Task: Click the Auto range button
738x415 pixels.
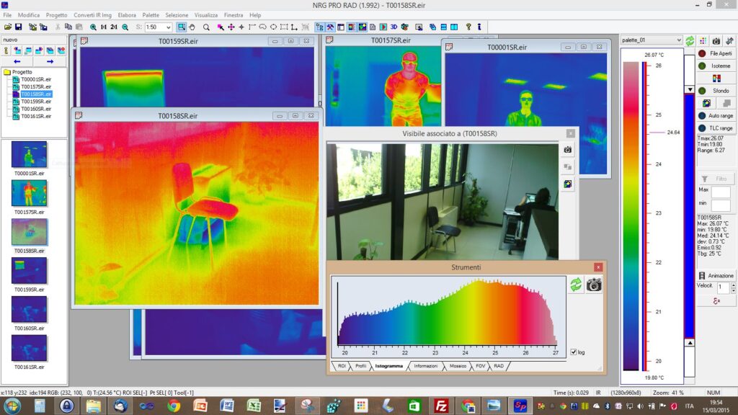Action: point(716,115)
